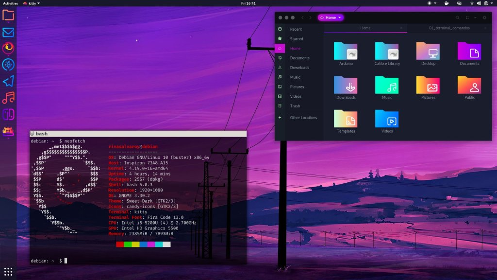Click the red color block in neofetch
Screen dimensions: 497x280
[120, 244]
